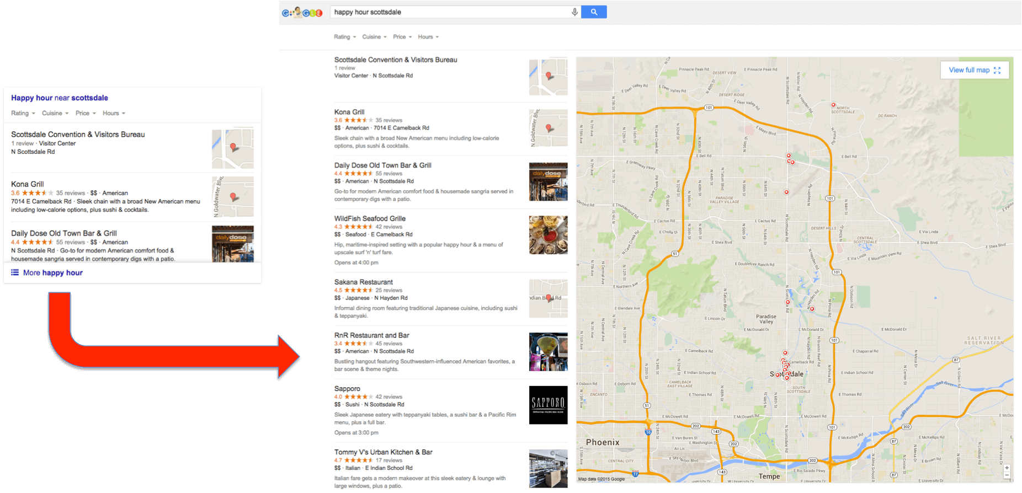Click the Phoenix label on the map
Screen dimensions: 1022x493
click(x=603, y=442)
